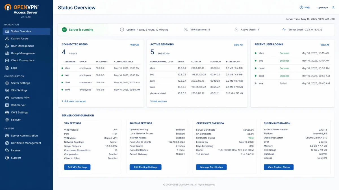Select alice in Connected Users table
Viewport: 339px width, 190px height.
point(67,68)
